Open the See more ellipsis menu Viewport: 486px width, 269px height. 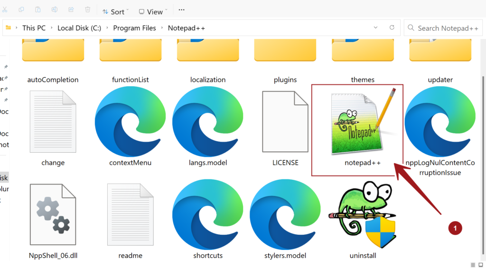tap(181, 10)
